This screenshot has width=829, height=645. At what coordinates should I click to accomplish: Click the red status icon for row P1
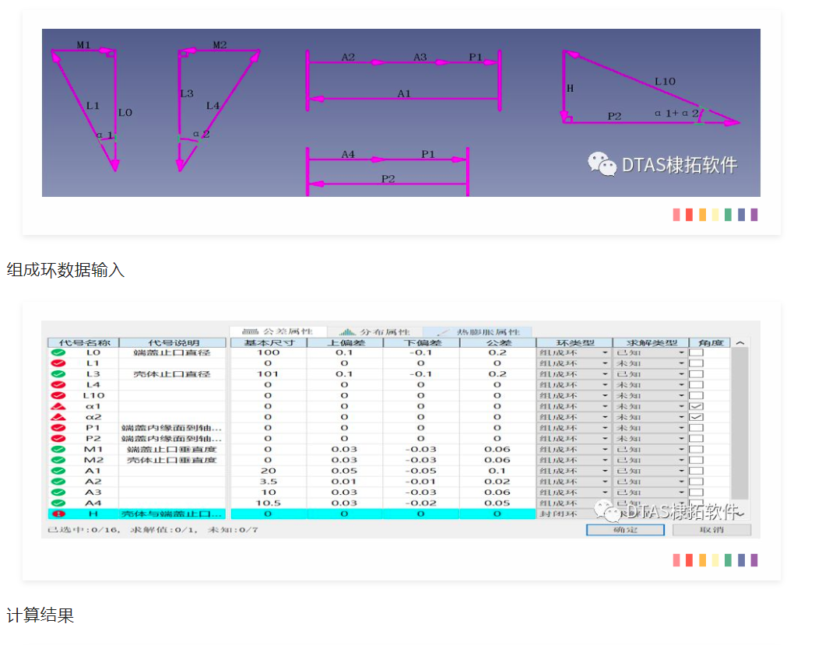(x=58, y=428)
